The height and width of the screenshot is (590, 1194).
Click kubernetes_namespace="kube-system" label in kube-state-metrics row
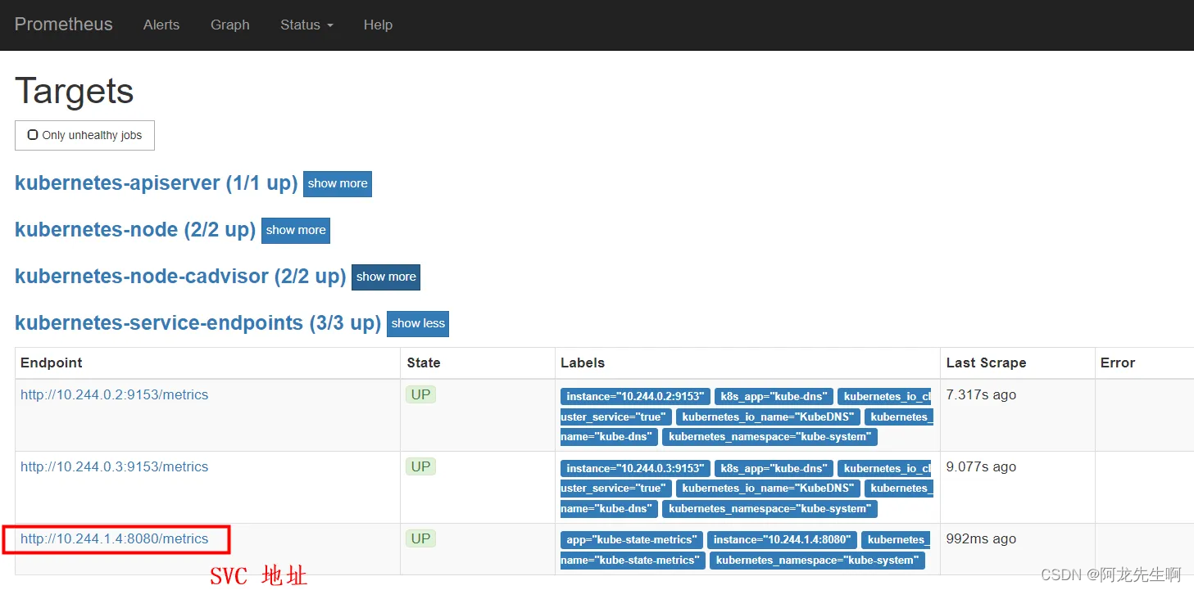[817, 560]
